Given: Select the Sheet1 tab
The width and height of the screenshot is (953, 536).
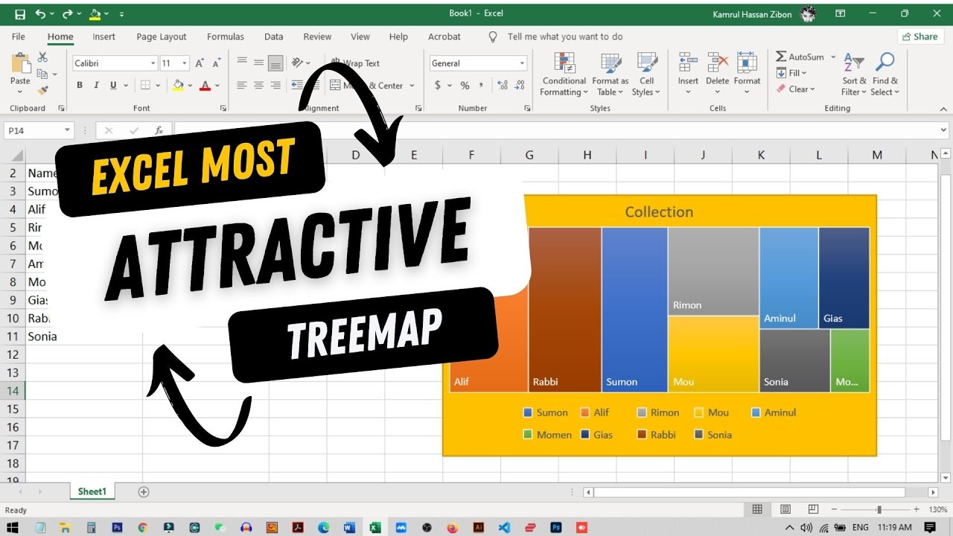Looking at the screenshot, I should coord(92,491).
